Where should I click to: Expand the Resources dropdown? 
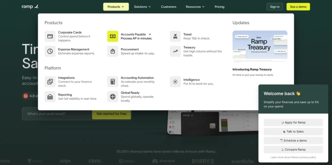[195, 7]
